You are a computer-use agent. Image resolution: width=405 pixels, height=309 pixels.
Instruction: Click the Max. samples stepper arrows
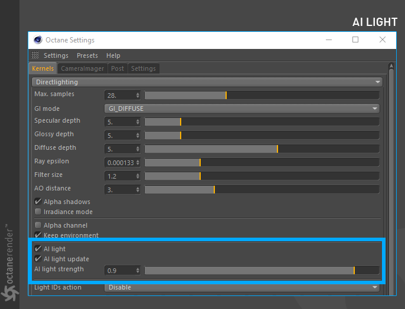(x=138, y=96)
